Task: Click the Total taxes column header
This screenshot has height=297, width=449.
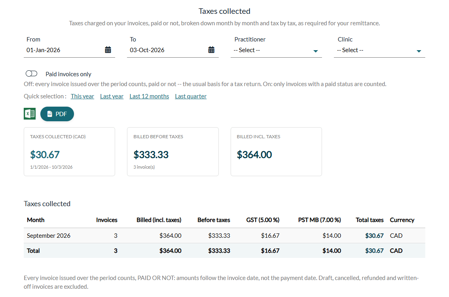Action: tap(369, 220)
